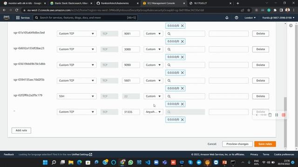Open type dropdown for port 3000 rule
This screenshot has width=298, height=167.
tap(76, 49)
